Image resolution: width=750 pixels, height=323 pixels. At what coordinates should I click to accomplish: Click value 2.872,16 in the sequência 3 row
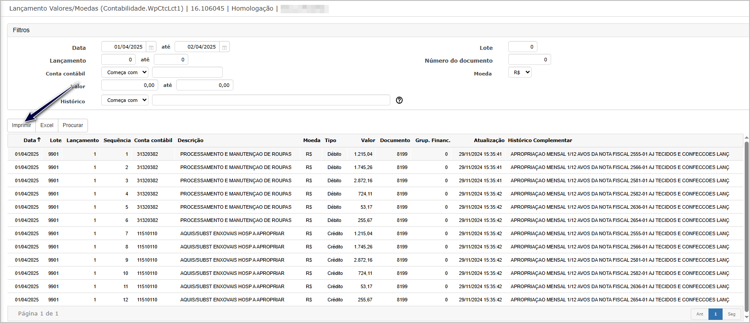(x=363, y=180)
